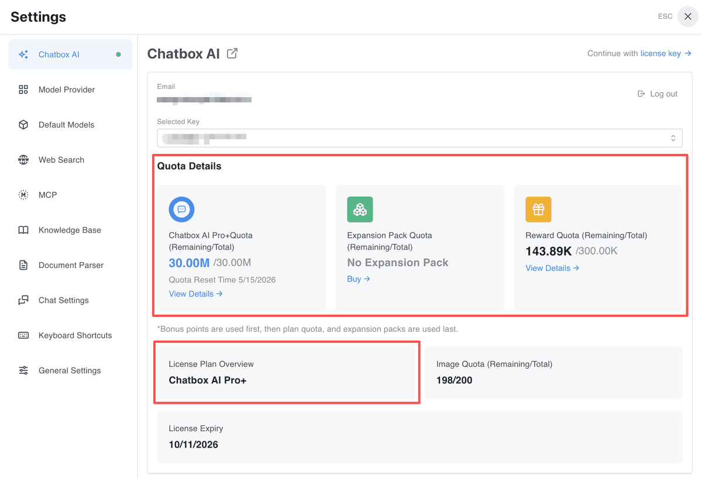
Task: Click the 143.89K reward quota value
Action: click(549, 251)
